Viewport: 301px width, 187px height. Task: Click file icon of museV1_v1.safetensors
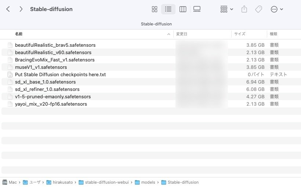tap(10, 67)
